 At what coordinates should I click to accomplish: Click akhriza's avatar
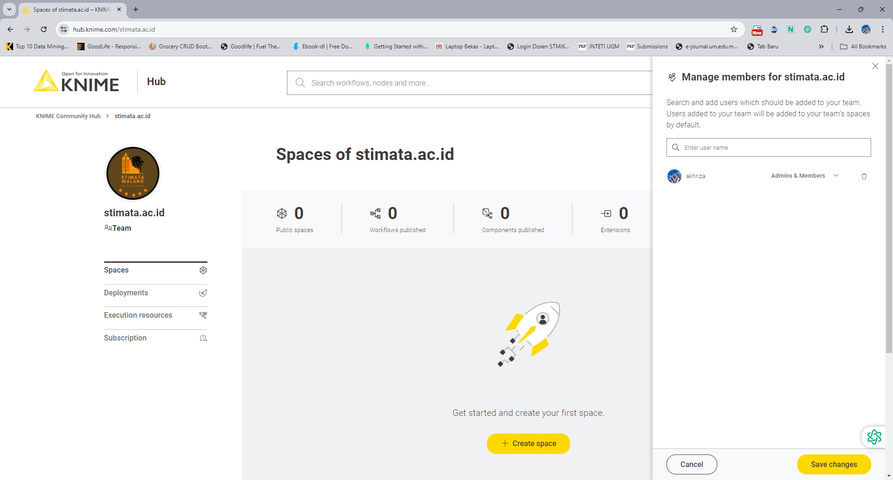tap(674, 176)
